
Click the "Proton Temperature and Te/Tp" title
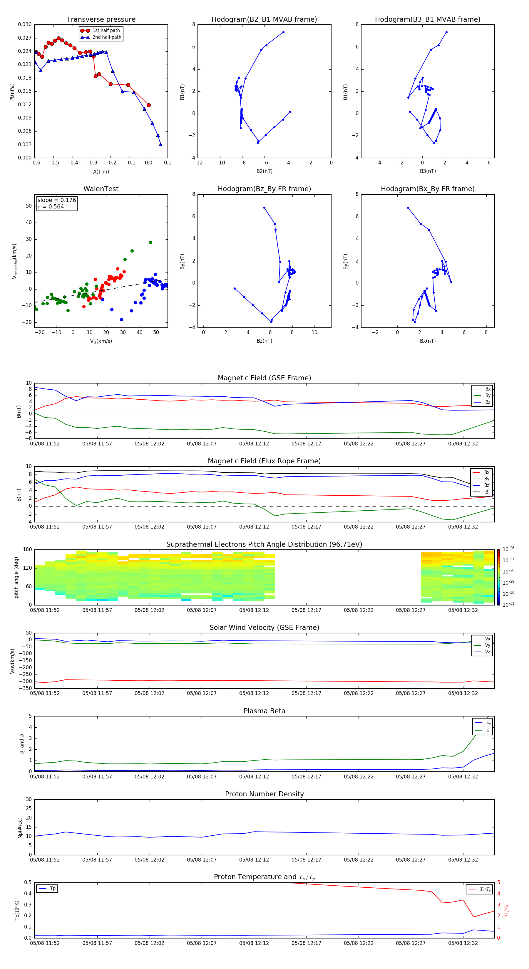click(264, 877)
